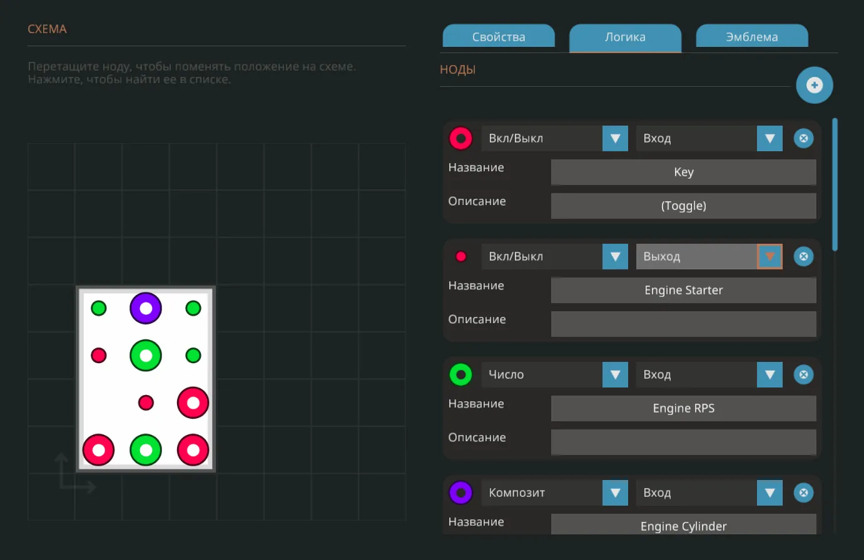Click the add node plus button
Image resolution: width=864 pixels, height=560 pixels.
point(814,85)
